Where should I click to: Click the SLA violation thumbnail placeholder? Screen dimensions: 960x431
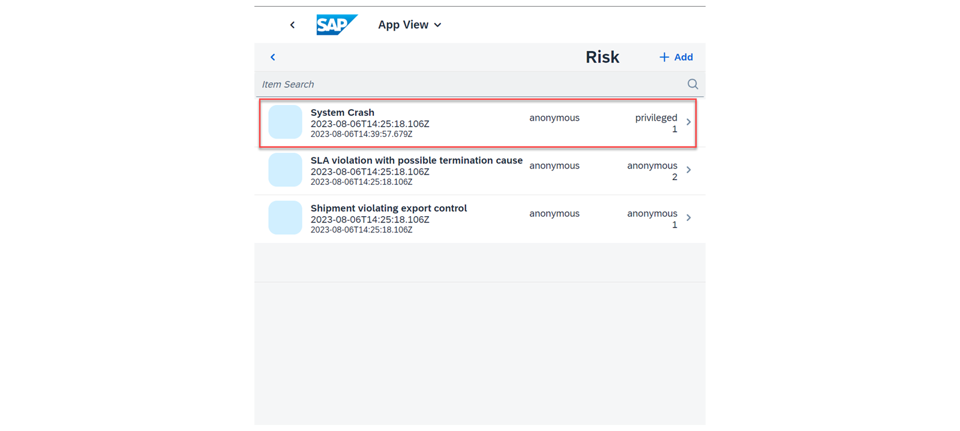tap(285, 170)
